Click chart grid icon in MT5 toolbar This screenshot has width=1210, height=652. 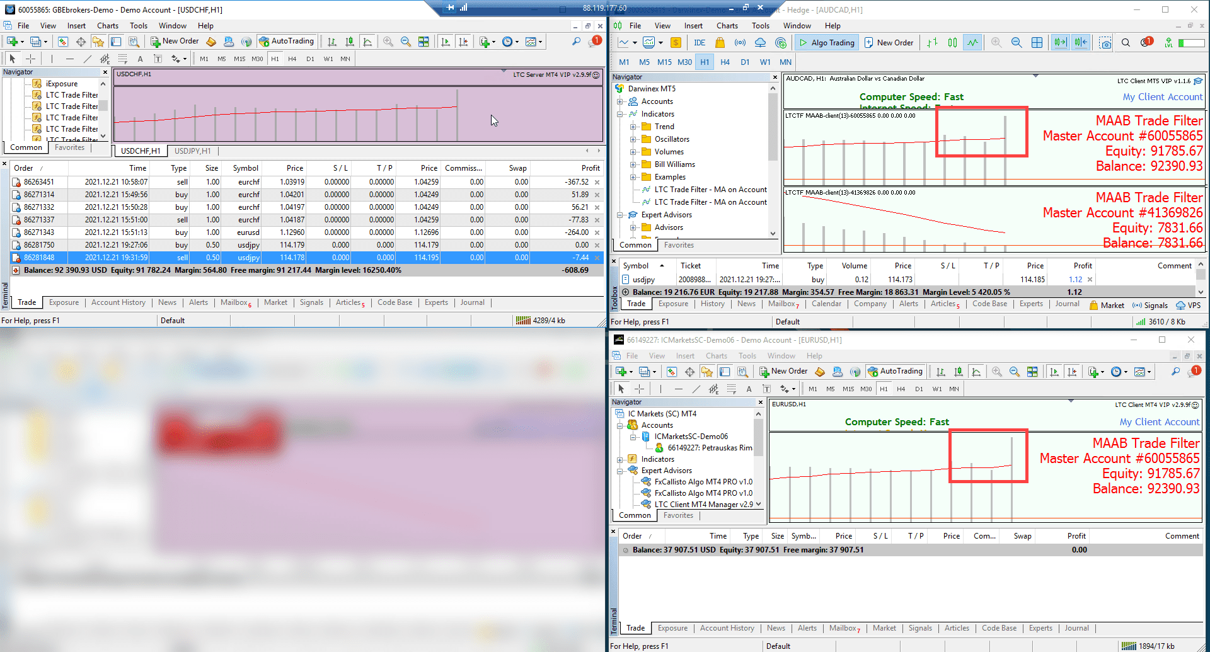1037,43
